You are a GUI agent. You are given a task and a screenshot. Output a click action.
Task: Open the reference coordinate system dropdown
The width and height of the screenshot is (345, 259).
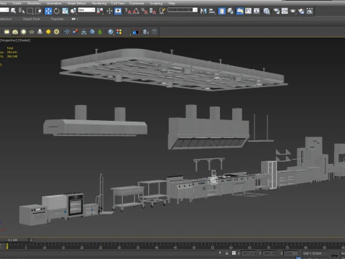[86, 10]
